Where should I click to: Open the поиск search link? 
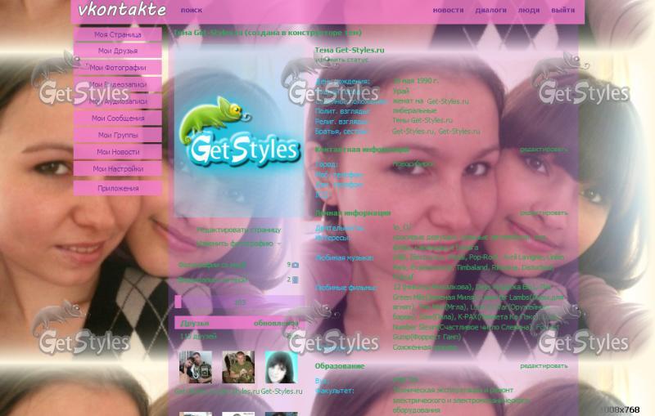[192, 10]
